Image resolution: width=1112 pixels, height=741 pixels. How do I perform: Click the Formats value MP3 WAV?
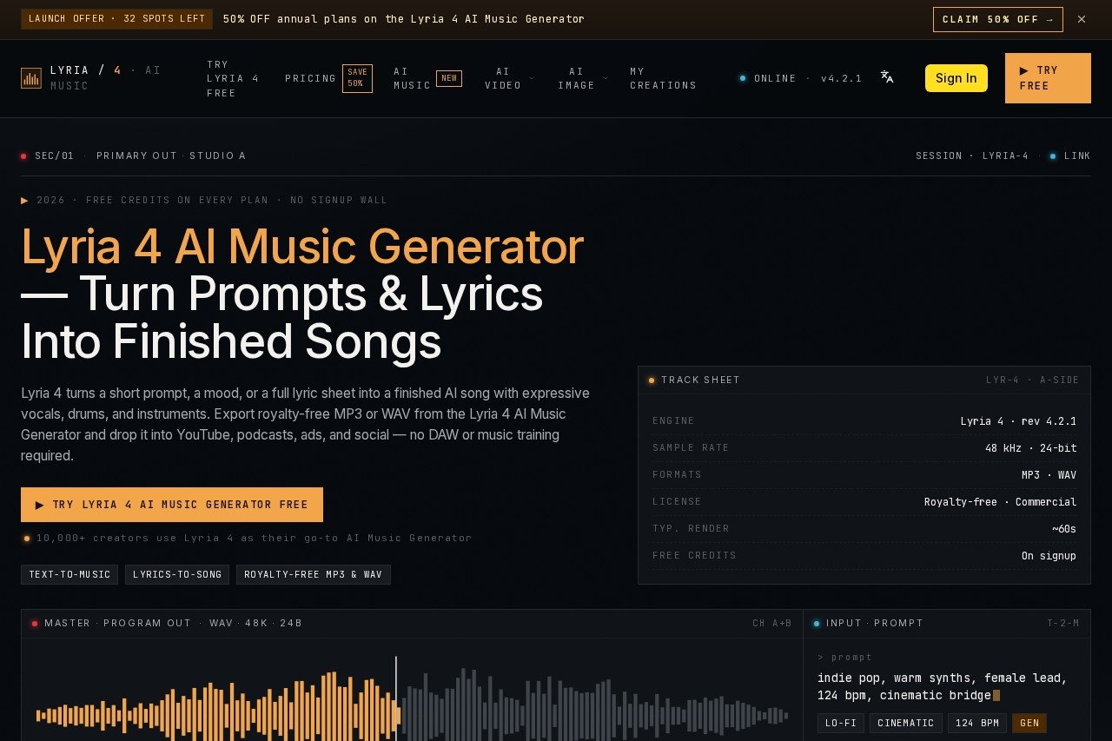1049,475
